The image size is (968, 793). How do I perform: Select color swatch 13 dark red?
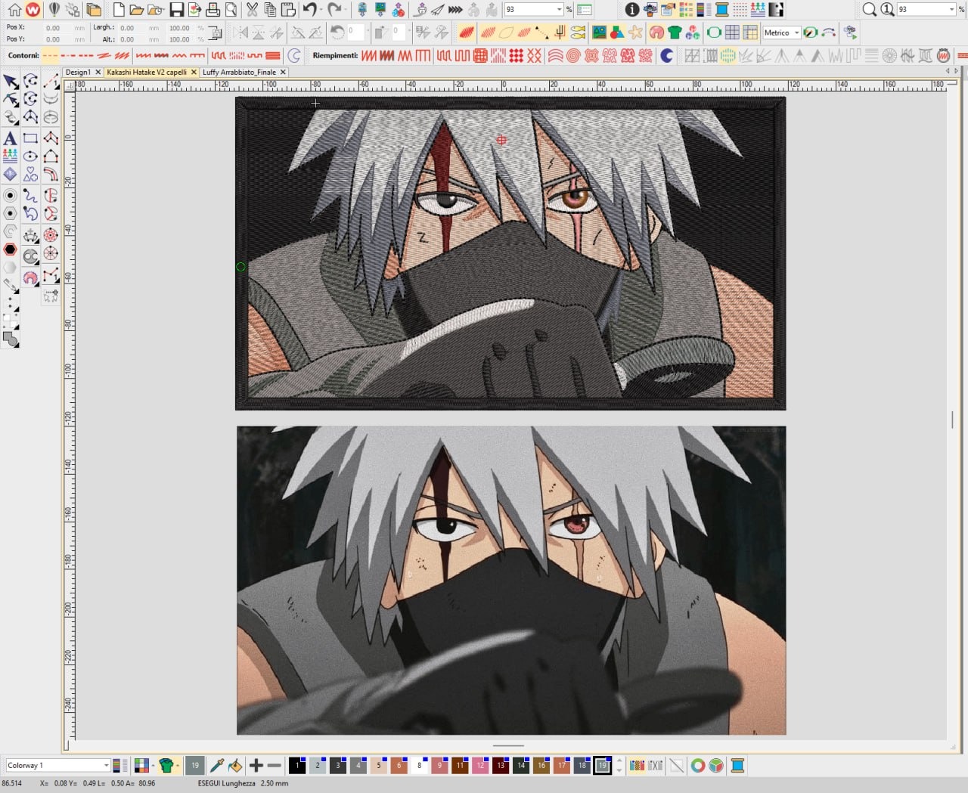coord(501,766)
